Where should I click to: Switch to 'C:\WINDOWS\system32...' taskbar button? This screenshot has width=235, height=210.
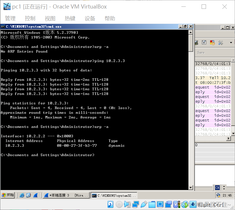(114, 195)
